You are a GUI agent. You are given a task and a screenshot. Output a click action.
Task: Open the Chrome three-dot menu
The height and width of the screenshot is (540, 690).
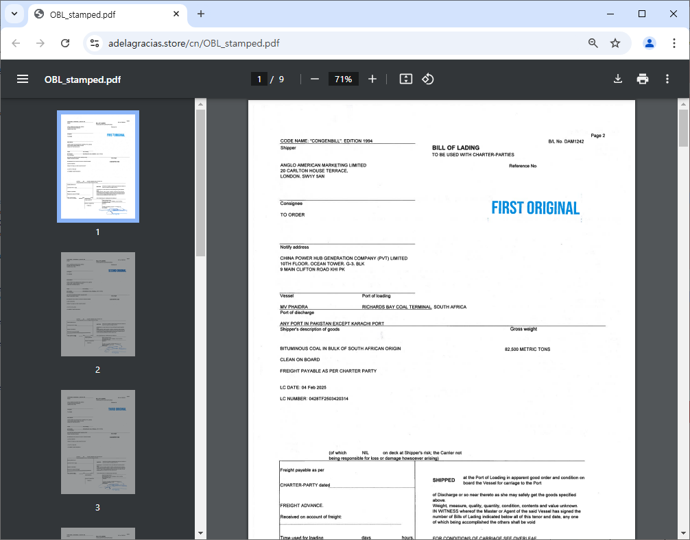coord(674,43)
